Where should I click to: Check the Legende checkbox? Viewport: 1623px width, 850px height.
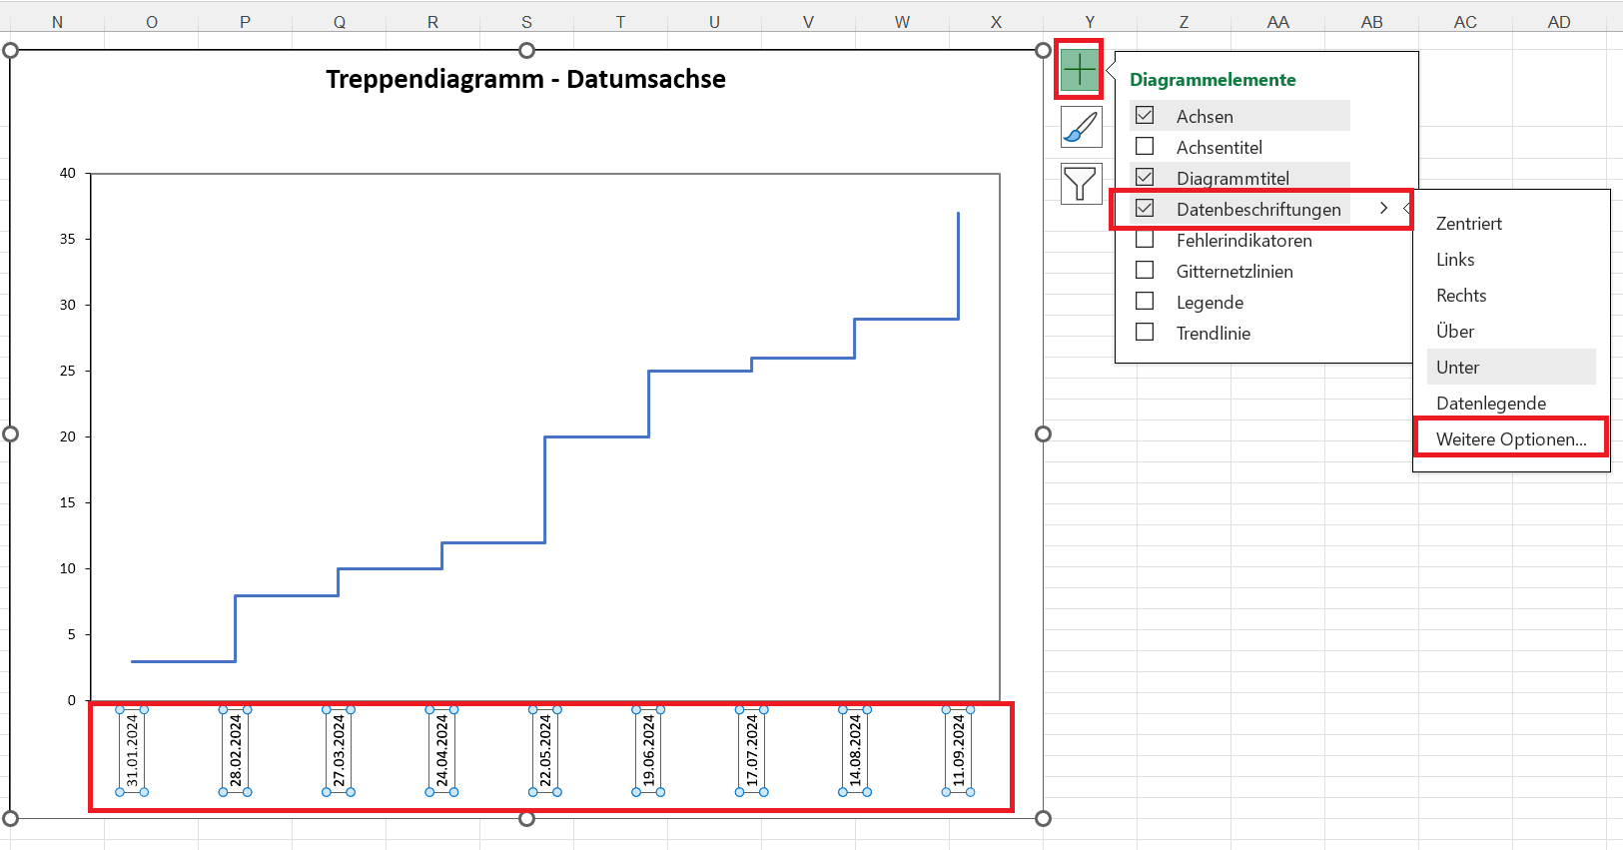click(1145, 302)
